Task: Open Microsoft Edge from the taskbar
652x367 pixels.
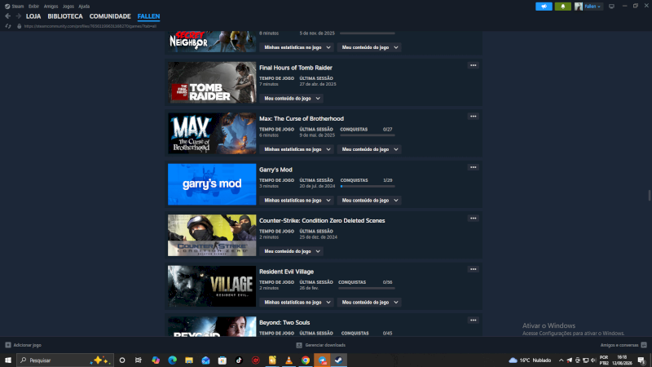Action: (x=172, y=360)
